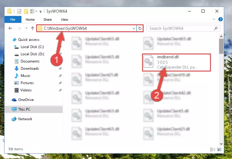Viewport: 232px width, 159px height.
Task: Open the Help question mark icon
Action: click(220, 19)
